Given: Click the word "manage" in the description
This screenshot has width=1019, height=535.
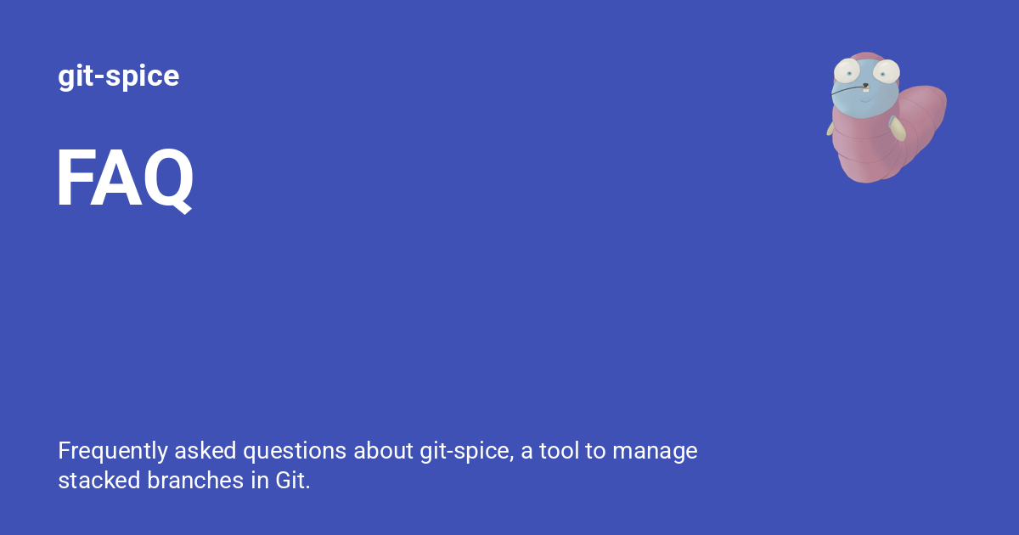Looking at the screenshot, I should (x=656, y=451).
